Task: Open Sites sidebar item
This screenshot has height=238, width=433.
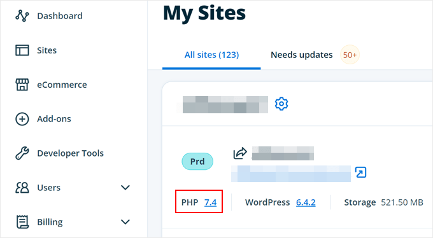Action: pyautogui.click(x=46, y=50)
